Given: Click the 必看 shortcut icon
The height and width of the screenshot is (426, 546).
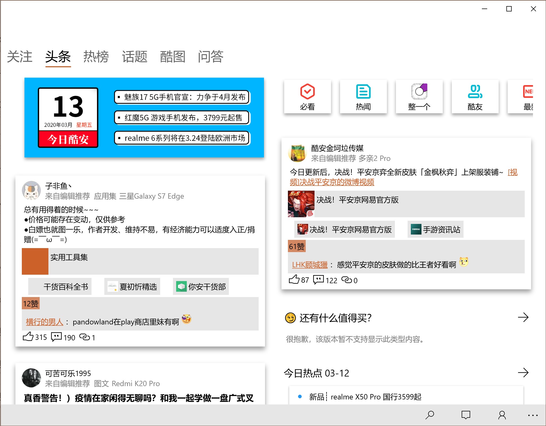Looking at the screenshot, I should (x=307, y=97).
